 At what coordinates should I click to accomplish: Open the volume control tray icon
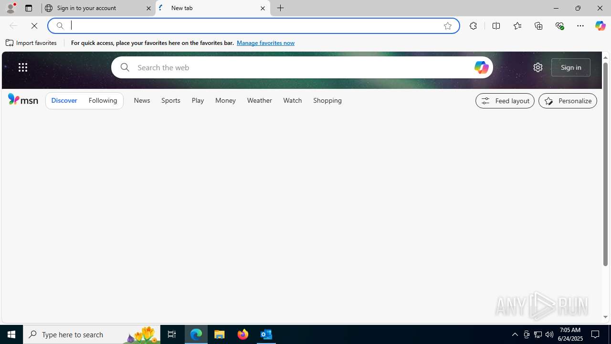tap(549, 334)
